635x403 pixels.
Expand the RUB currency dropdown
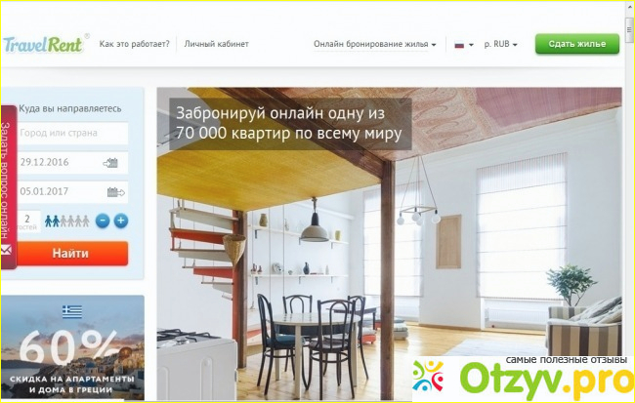pyautogui.click(x=500, y=44)
